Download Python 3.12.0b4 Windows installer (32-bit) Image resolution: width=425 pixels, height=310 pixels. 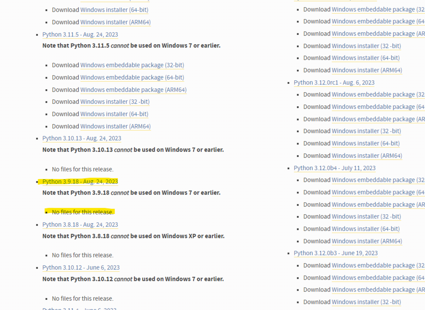tap(366, 217)
